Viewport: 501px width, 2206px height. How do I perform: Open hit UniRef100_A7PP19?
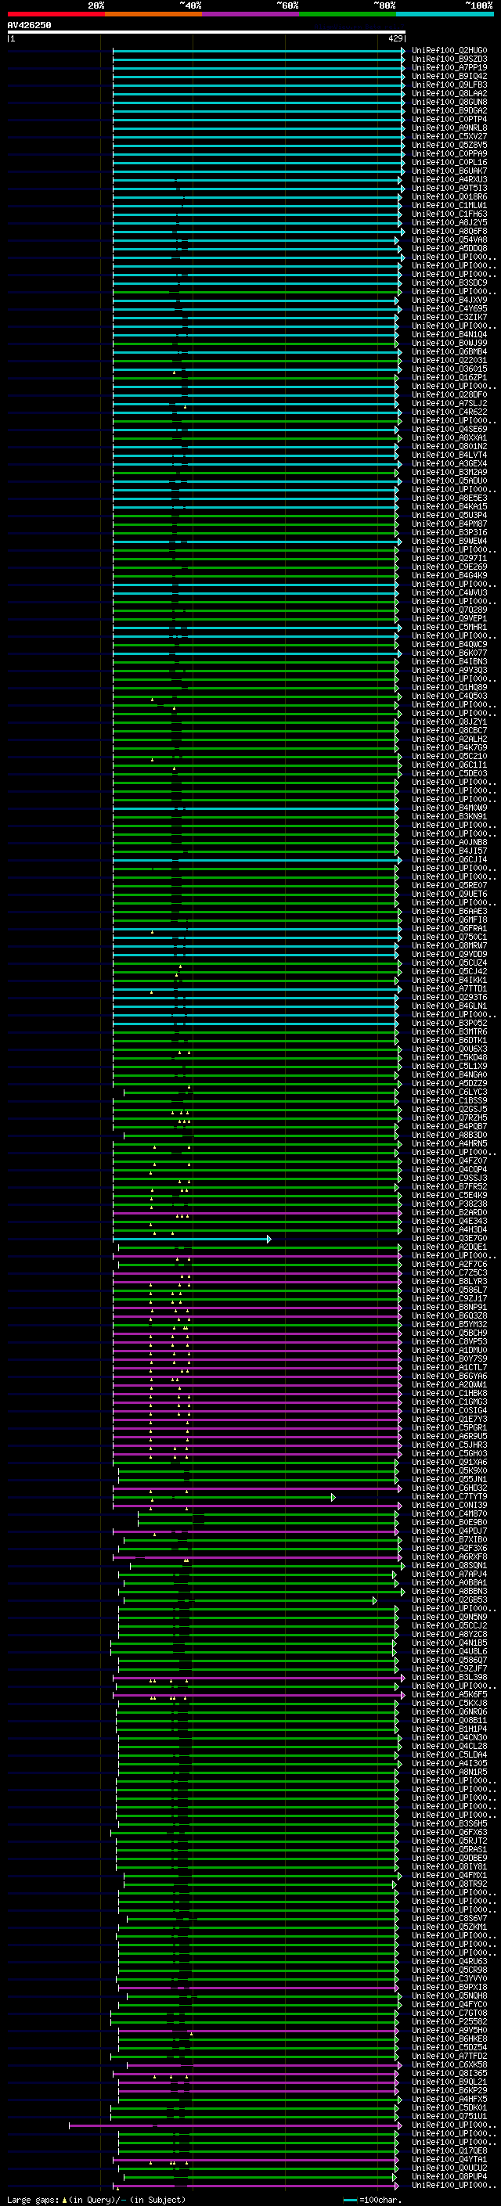pyautogui.click(x=449, y=67)
